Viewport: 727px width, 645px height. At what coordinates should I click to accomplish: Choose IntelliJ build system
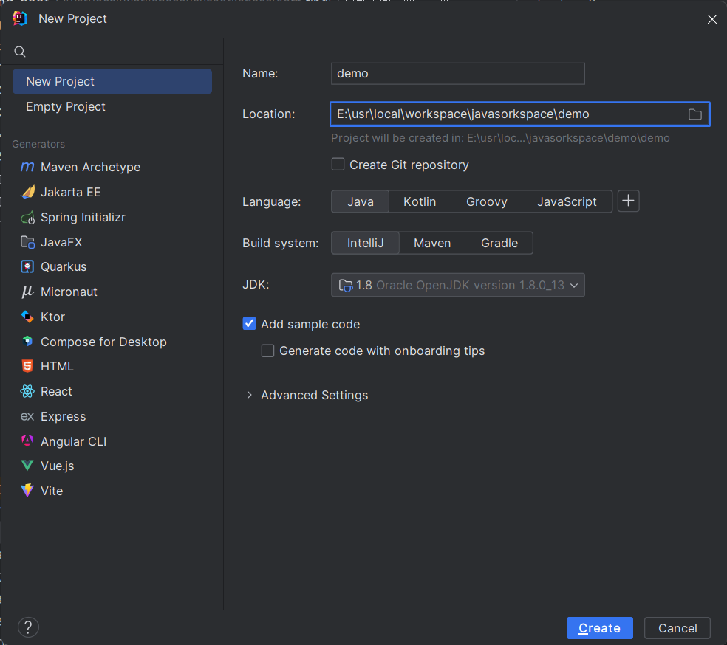tap(366, 243)
